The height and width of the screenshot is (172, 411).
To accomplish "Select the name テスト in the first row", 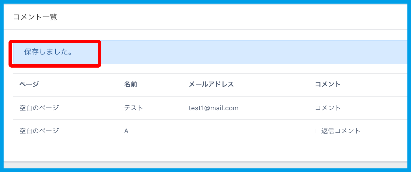I will tap(133, 108).
